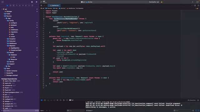Open the Breakpoint navigator icon
This screenshot has width=200, height=112.
point(29,6)
